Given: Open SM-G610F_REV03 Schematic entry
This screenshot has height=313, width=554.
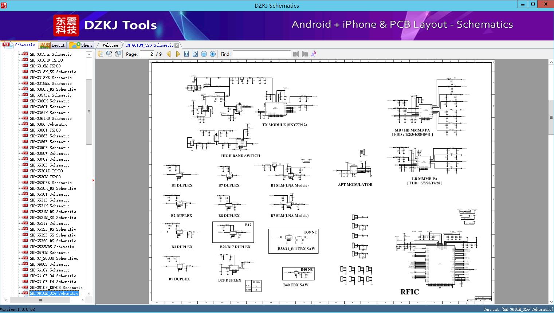Looking at the screenshot, I should 56,287.
